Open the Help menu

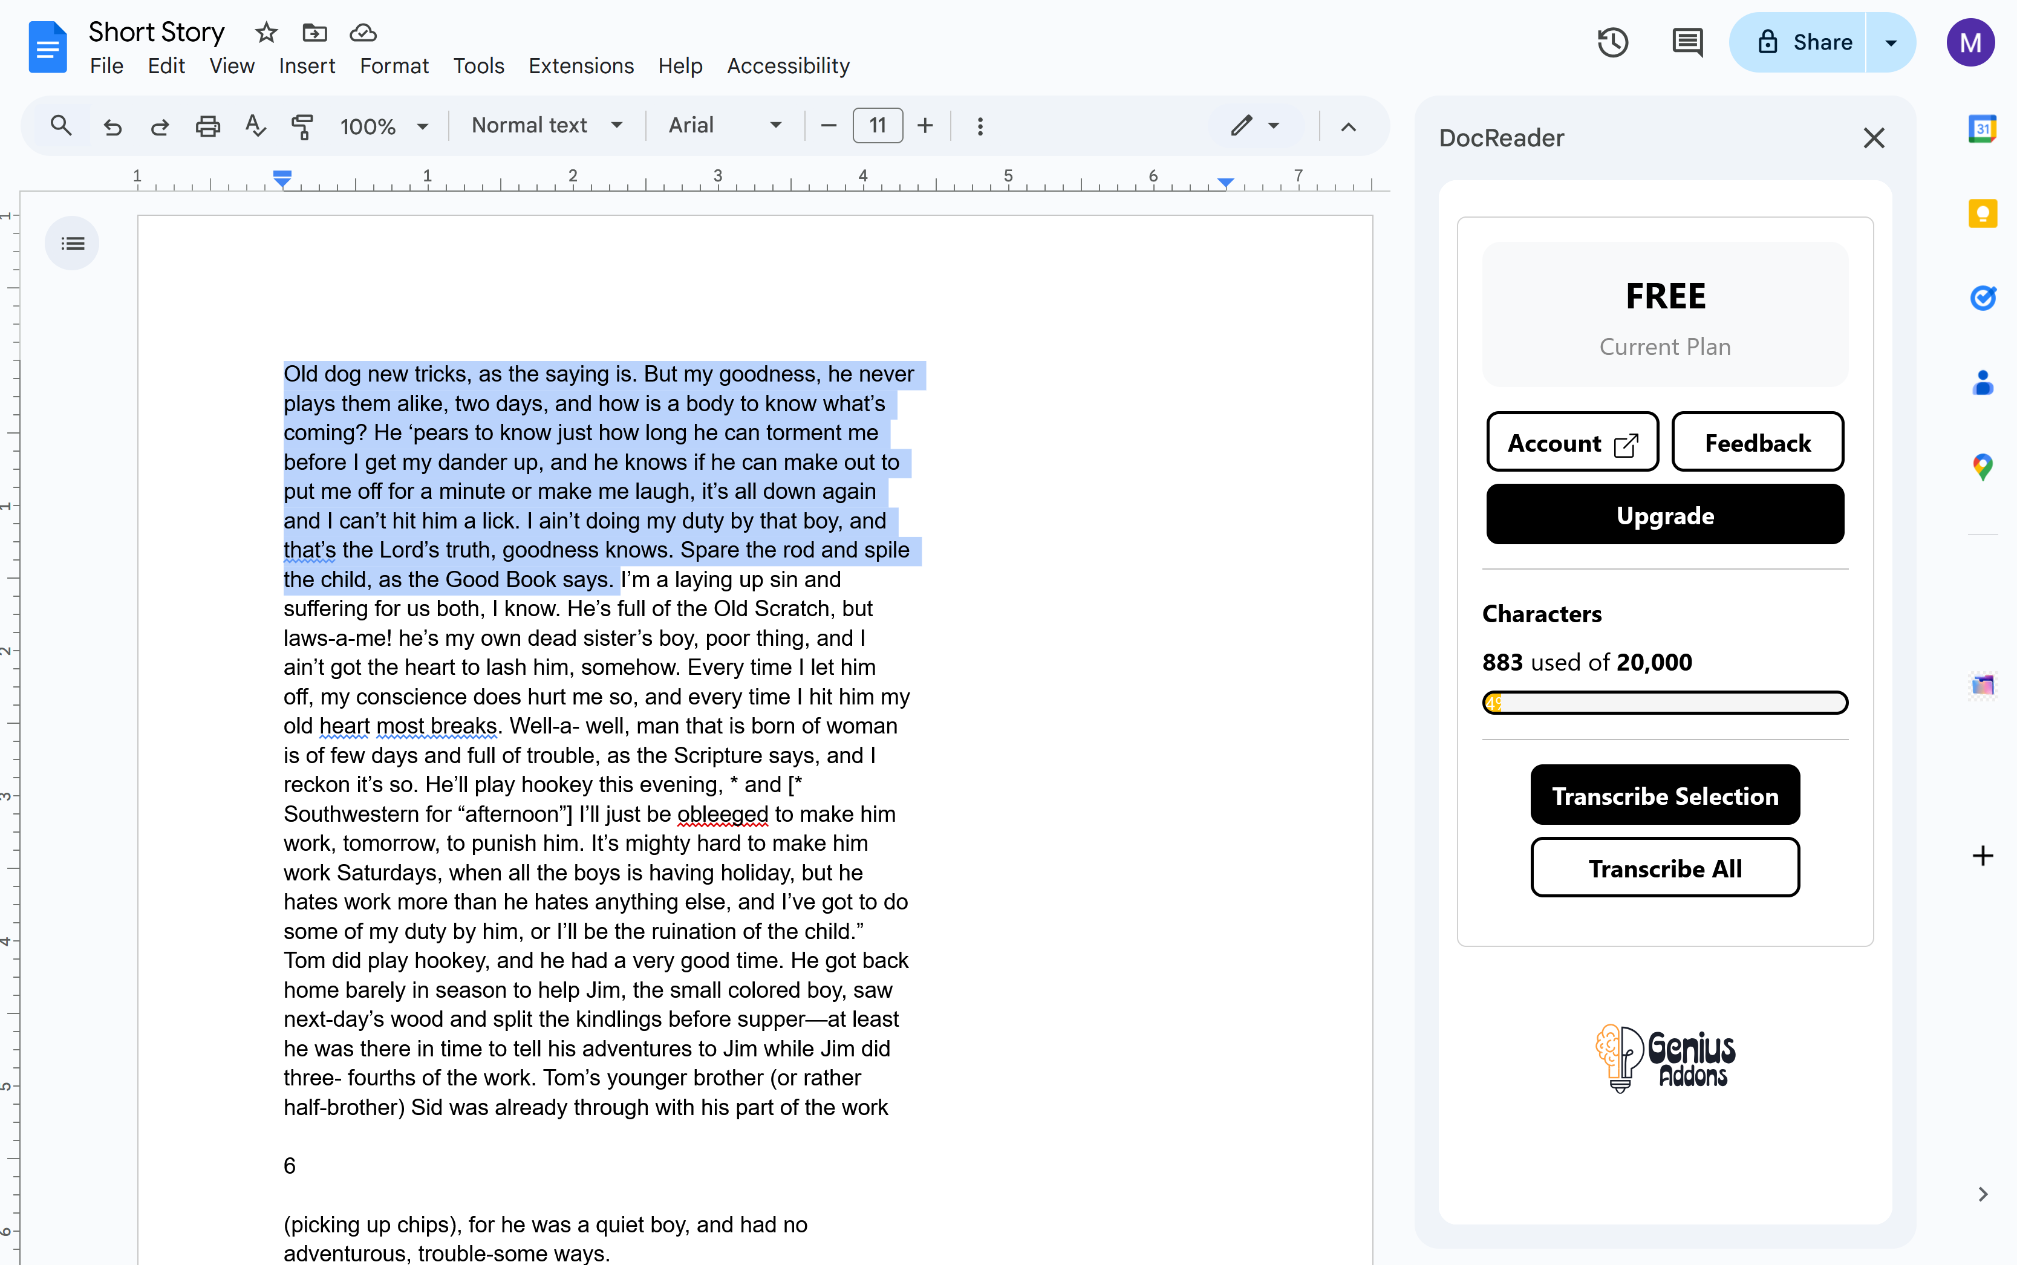click(x=680, y=66)
